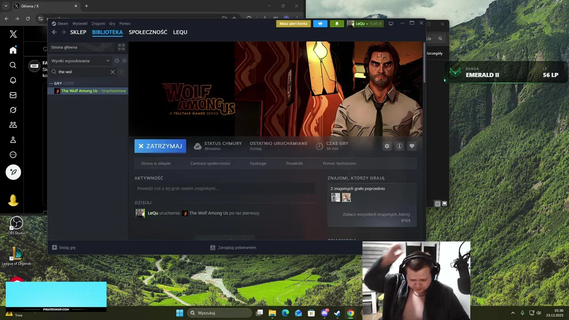This screenshot has width=569, height=320.
Task: Expand Wyniki wyszukiwania dropdown
Action: pyautogui.click(x=108, y=60)
